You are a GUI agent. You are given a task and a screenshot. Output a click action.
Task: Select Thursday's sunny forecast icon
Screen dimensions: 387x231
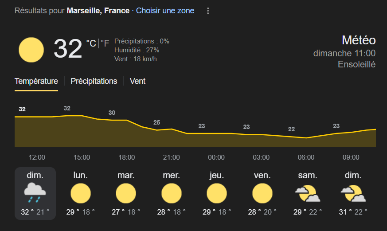[217, 193]
